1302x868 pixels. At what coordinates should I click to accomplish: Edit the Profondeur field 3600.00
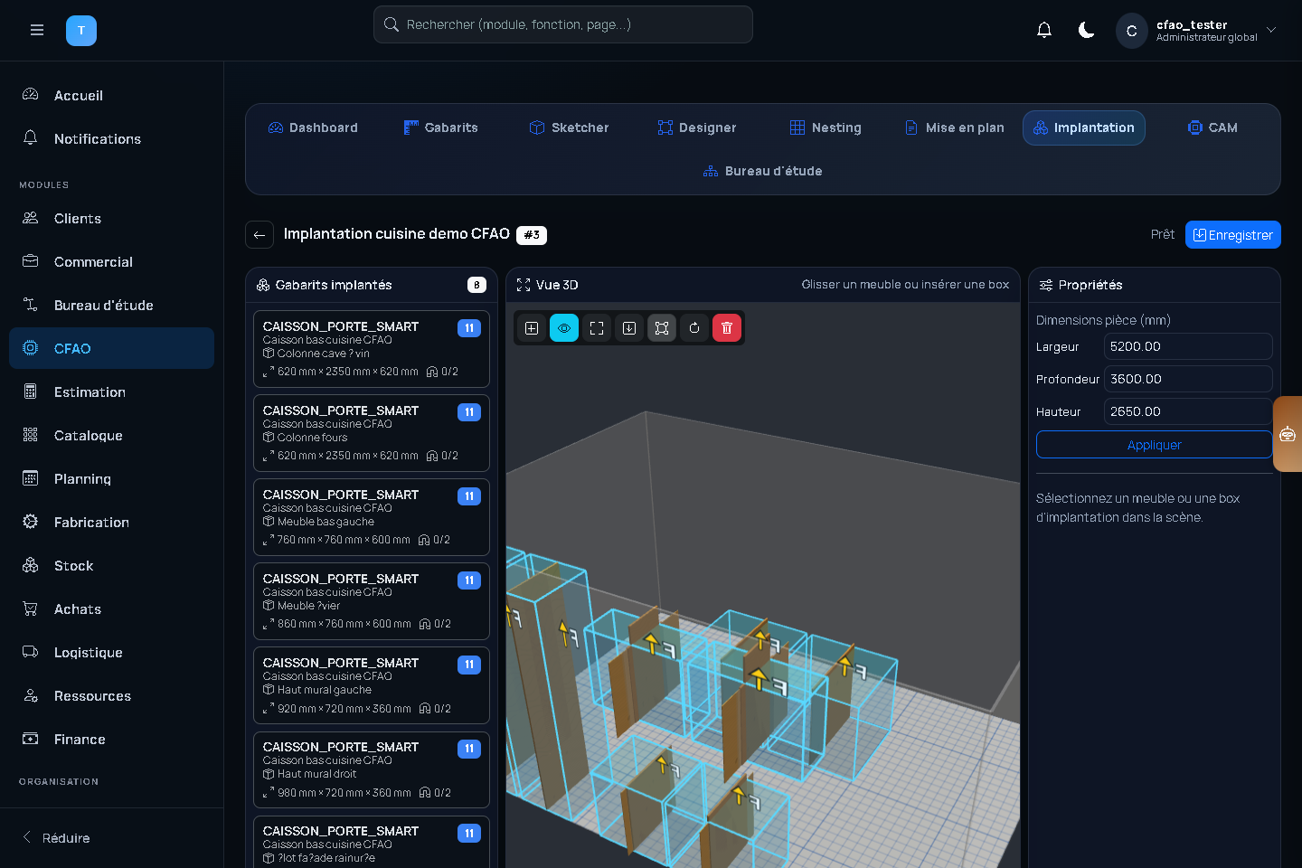point(1188,379)
